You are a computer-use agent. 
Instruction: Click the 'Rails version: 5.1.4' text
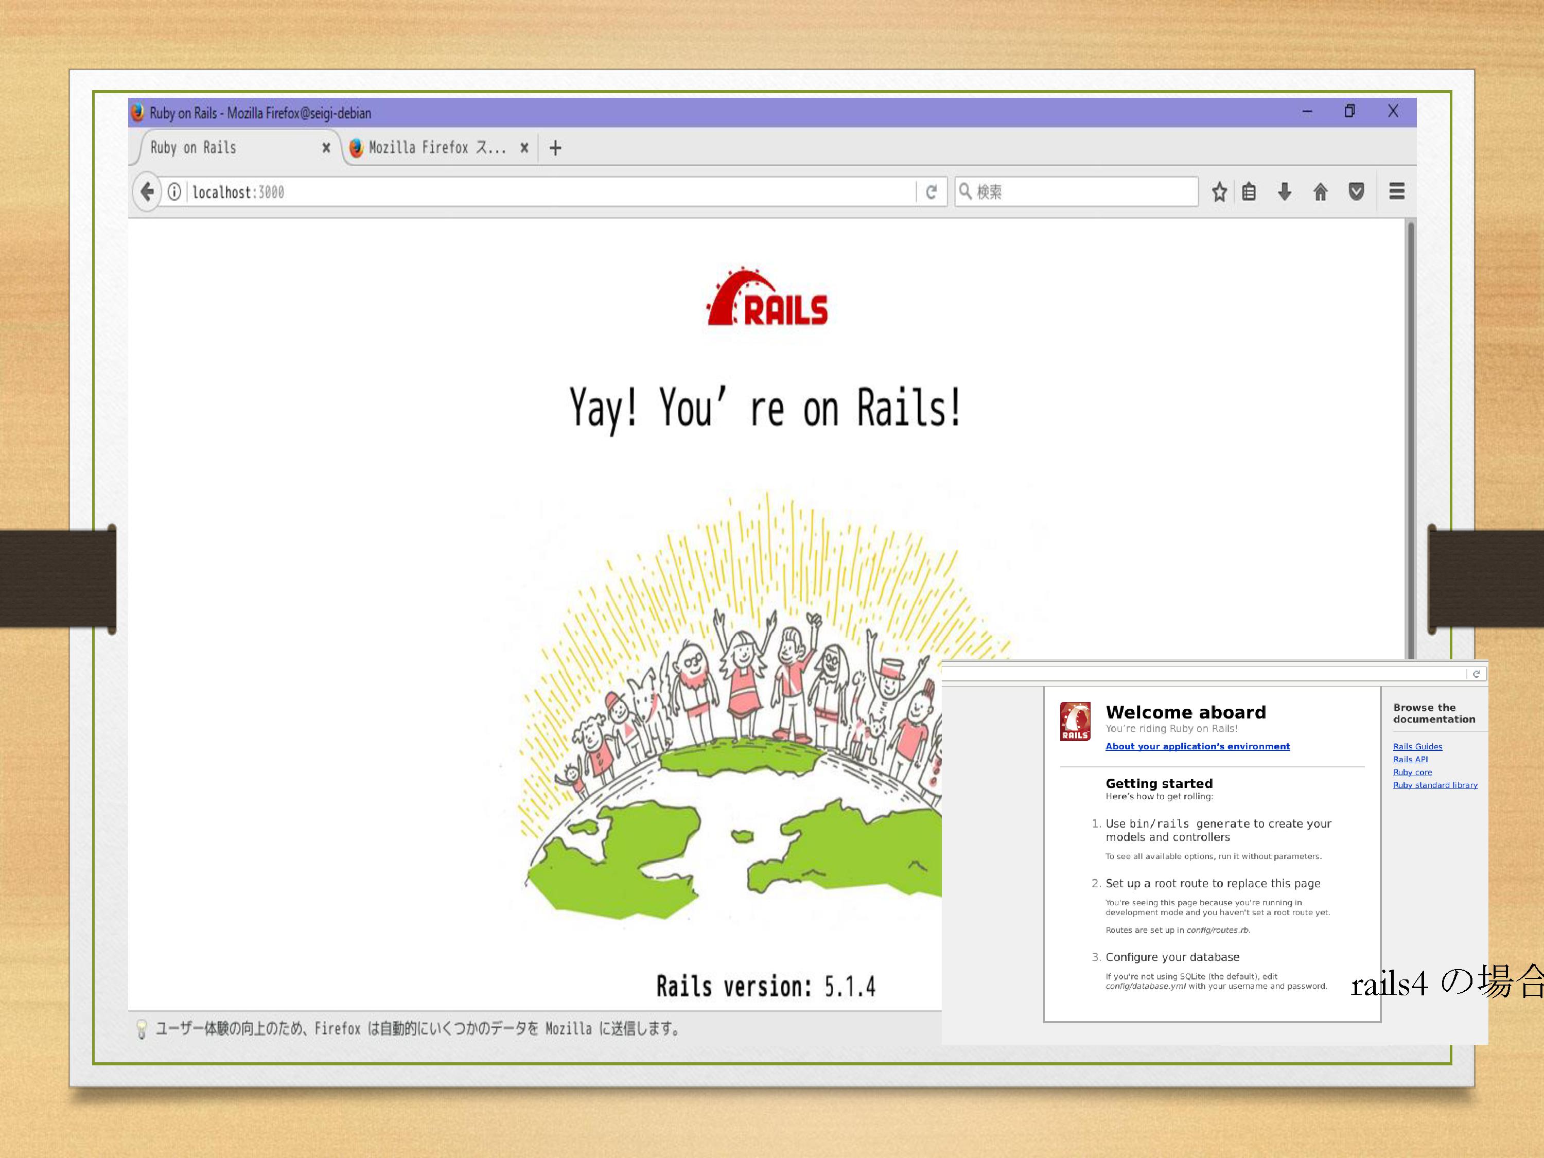coord(766,986)
